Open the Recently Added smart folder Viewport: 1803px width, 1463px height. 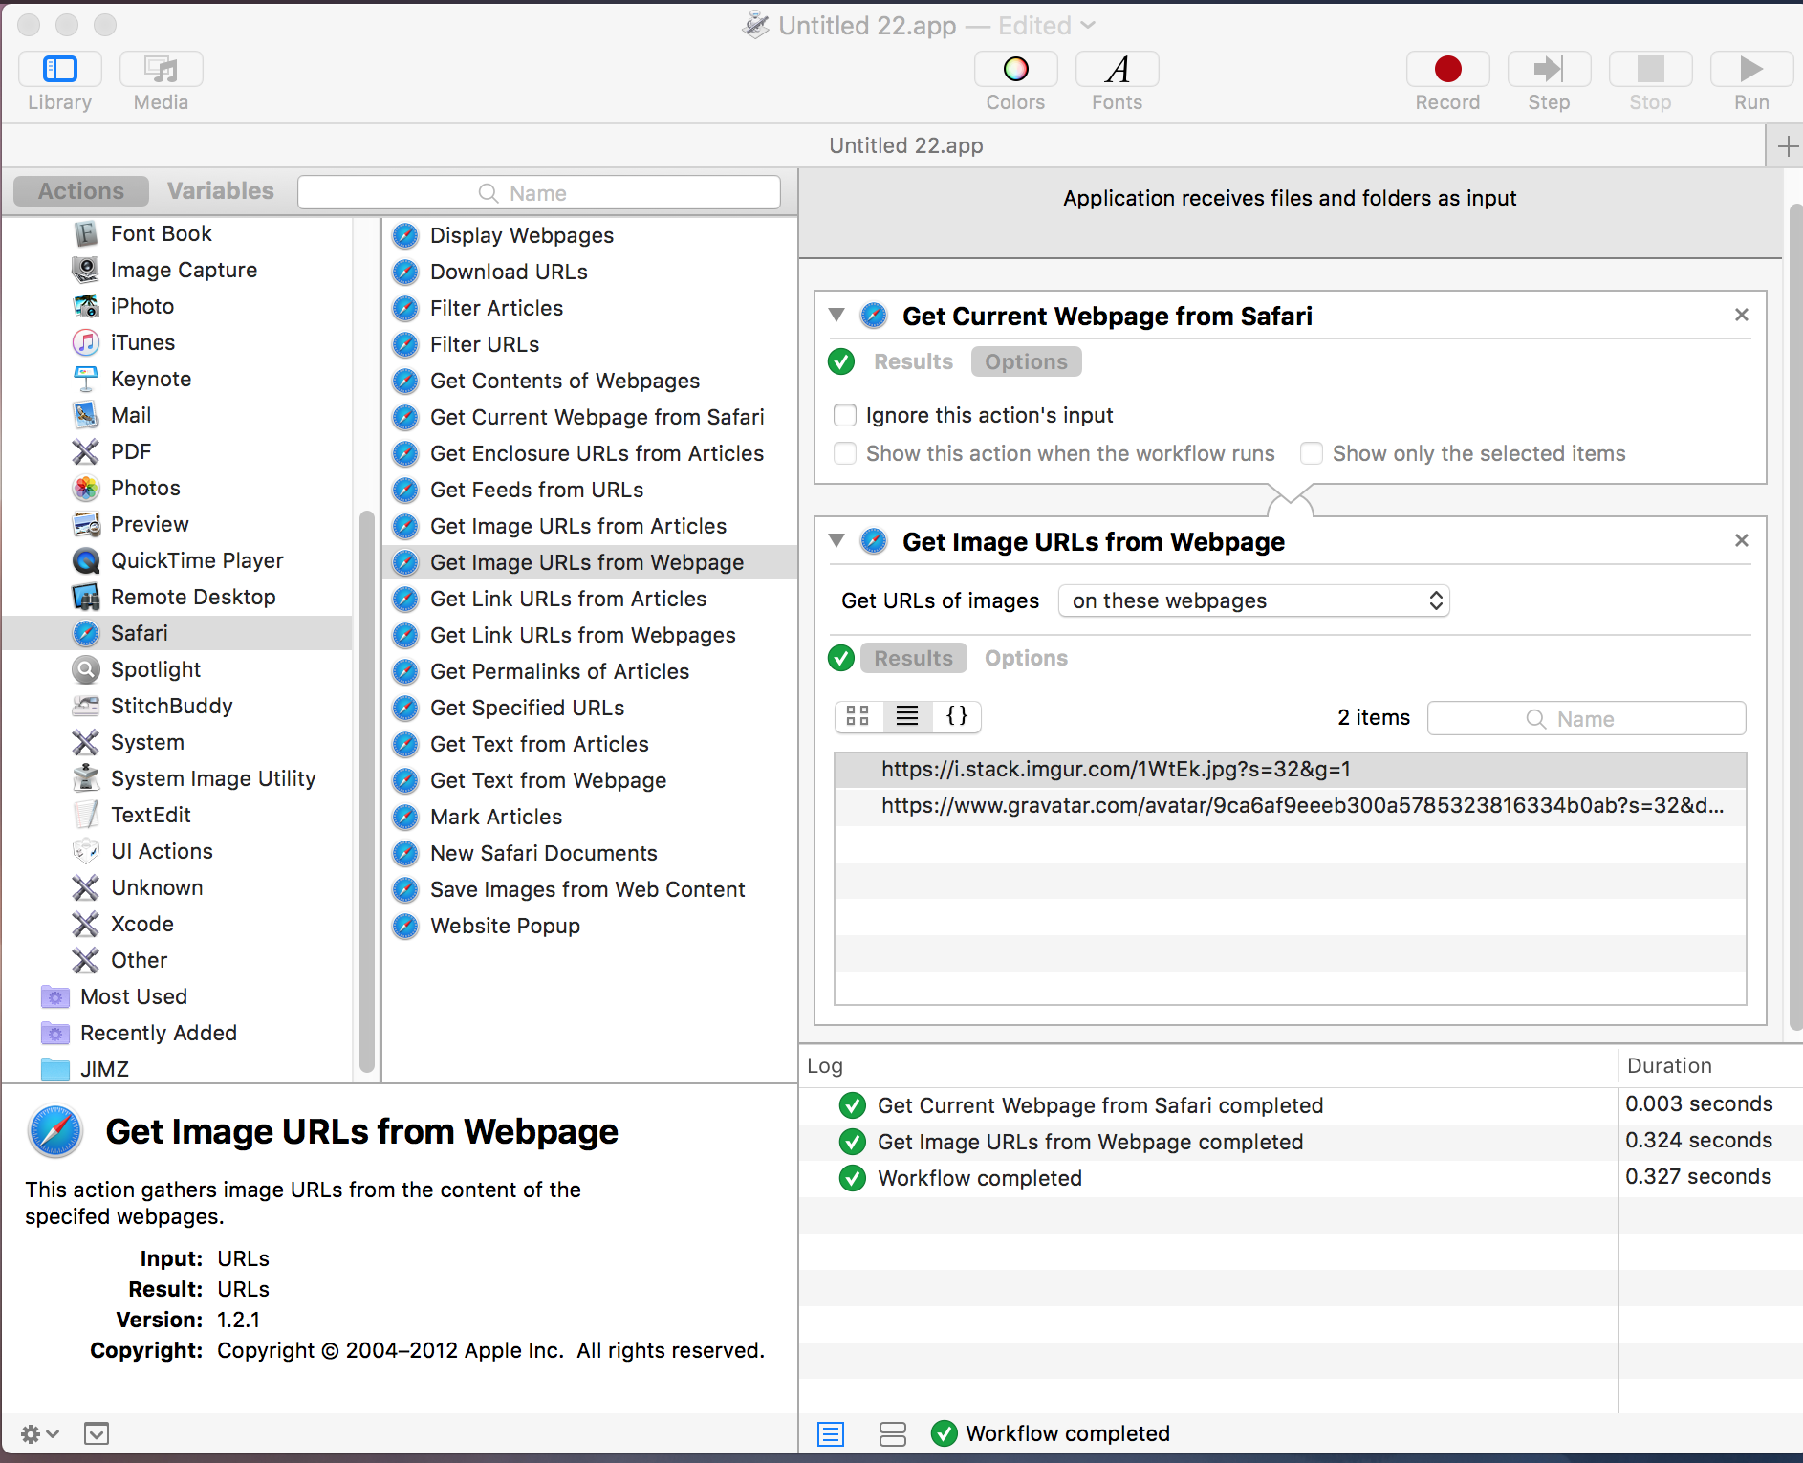pyautogui.click(x=177, y=1033)
